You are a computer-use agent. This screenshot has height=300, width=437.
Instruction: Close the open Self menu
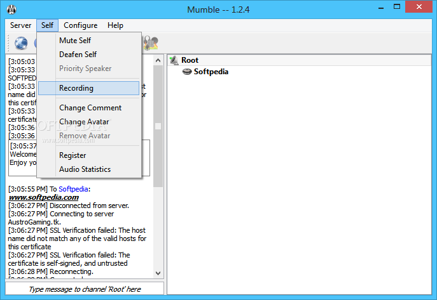47,25
